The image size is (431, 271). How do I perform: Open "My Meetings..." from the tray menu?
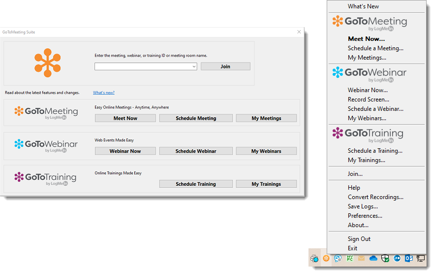coord(367,58)
